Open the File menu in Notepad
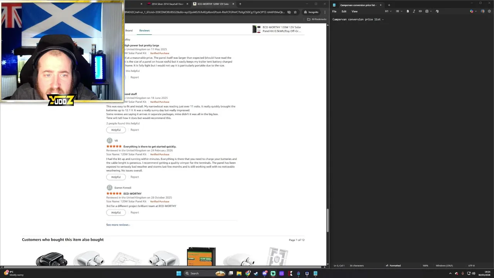 tap(334, 11)
